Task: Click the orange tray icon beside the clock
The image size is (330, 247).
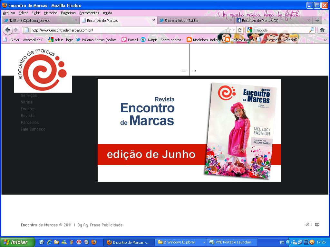Action: (x=312, y=242)
